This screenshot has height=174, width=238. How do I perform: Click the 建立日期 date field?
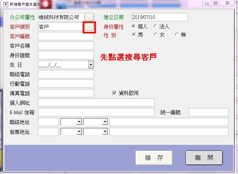point(159,17)
